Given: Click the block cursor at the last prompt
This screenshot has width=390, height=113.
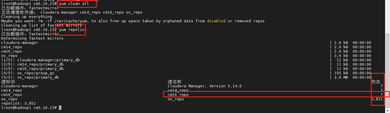Looking at the screenshot, I should [x=60, y=108].
